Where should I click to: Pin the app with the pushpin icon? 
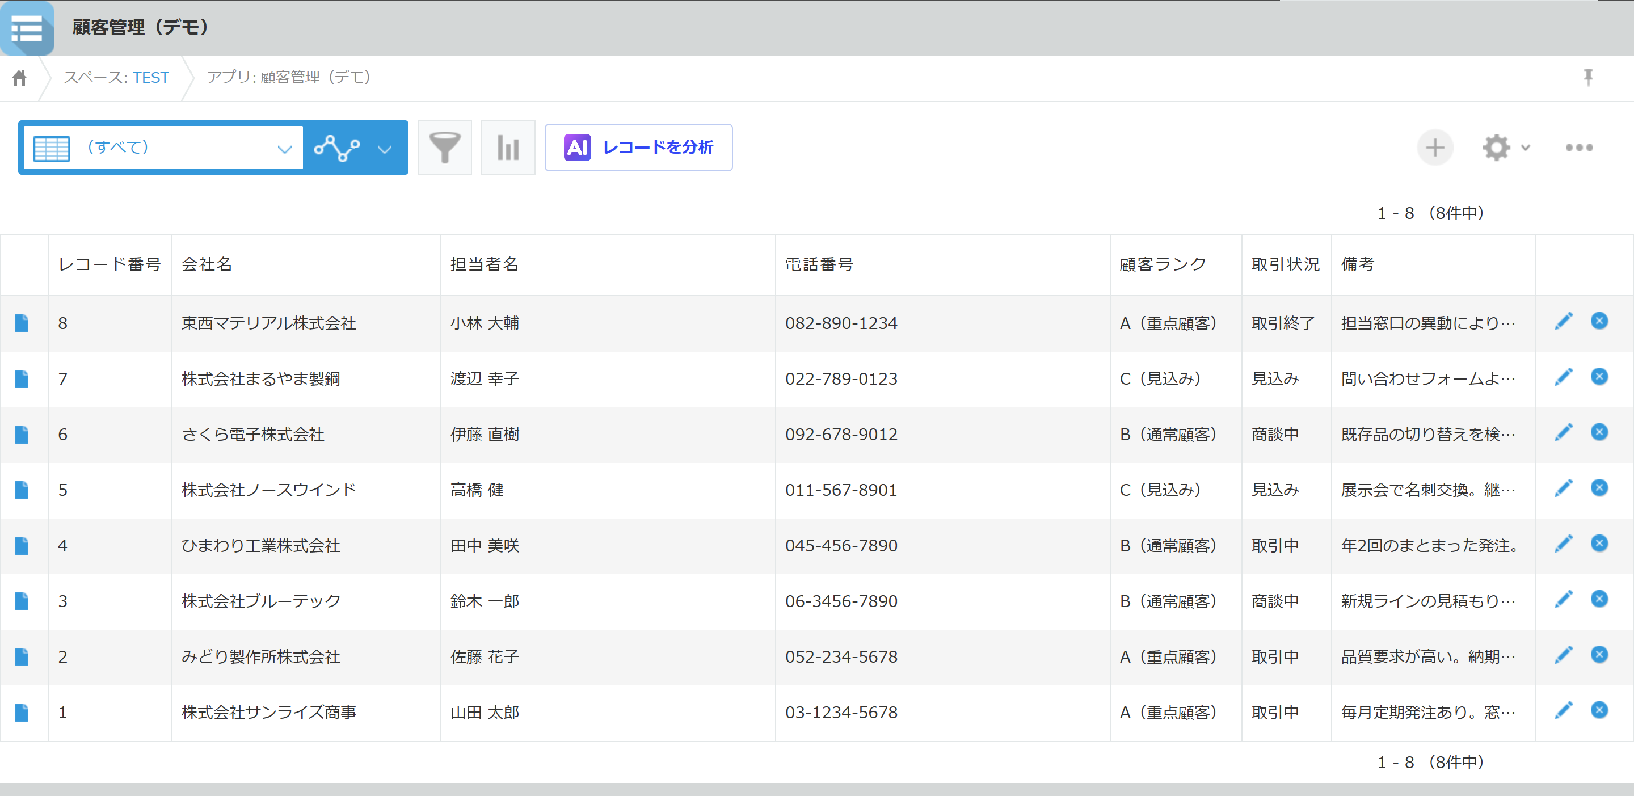click(1589, 77)
